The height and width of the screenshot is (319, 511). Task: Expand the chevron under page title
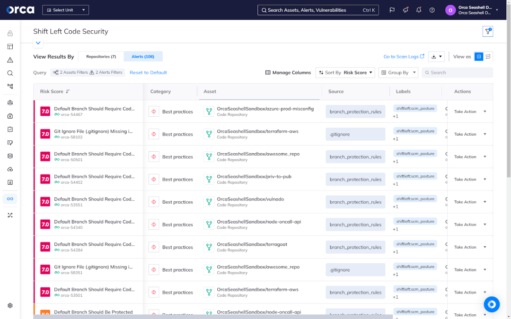tap(38, 43)
